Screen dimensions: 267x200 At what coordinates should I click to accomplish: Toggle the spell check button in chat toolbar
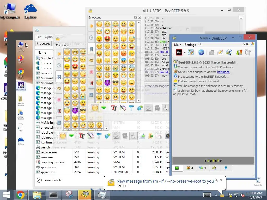click(x=148, y=108)
